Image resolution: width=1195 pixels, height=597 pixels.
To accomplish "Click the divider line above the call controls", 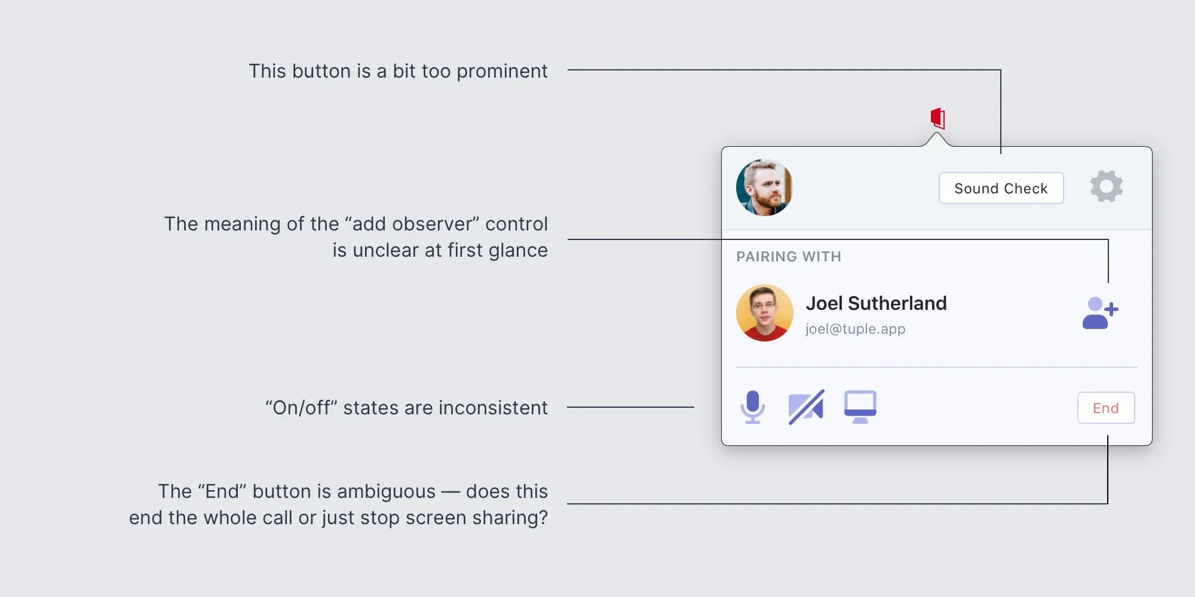I will point(936,367).
